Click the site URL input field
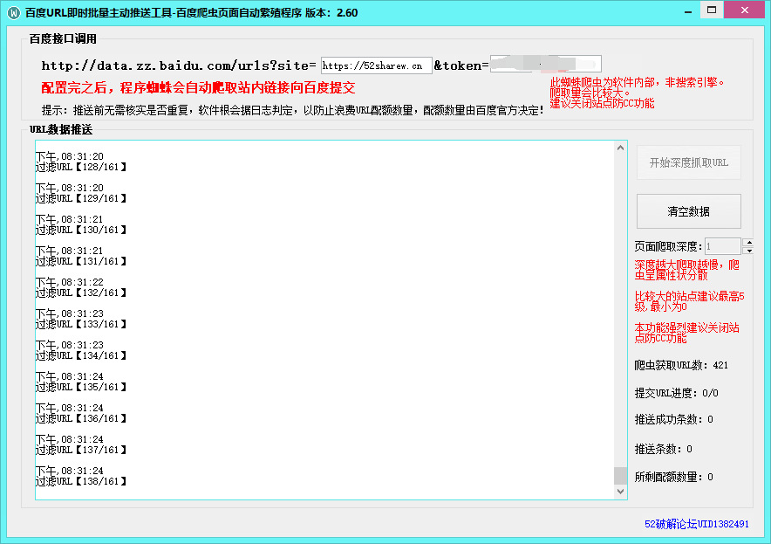This screenshot has height=544, width=771. click(376, 65)
